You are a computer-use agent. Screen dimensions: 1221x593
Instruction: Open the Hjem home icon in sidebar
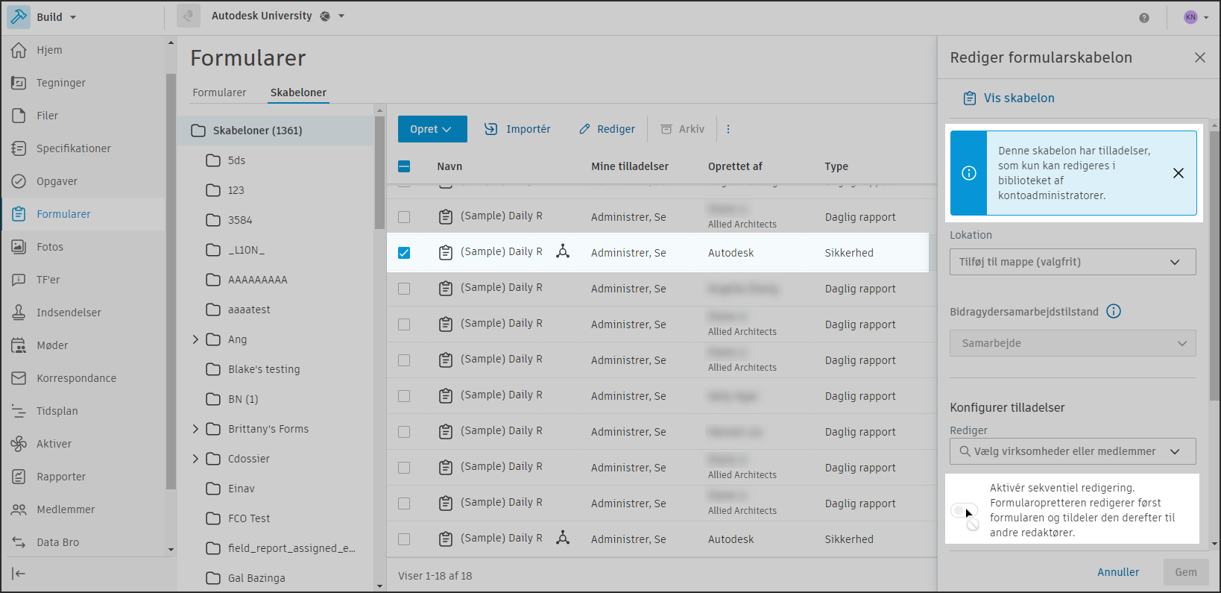click(x=19, y=50)
